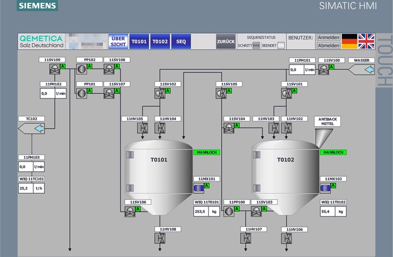Select the PP102 pump icon
This screenshot has height=257, width=393.
click(x=81, y=69)
